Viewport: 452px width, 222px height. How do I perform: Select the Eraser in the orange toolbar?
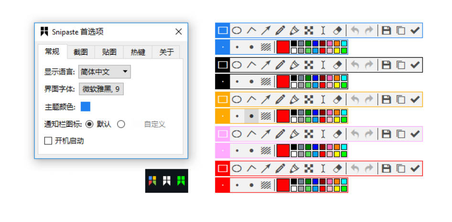337,99
